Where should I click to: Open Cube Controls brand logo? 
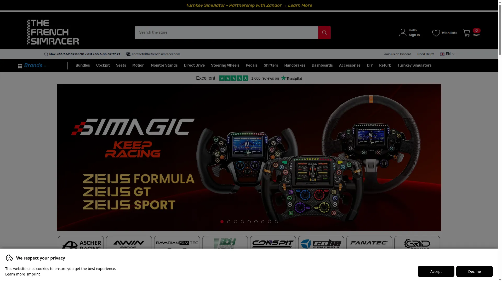(x=321, y=243)
